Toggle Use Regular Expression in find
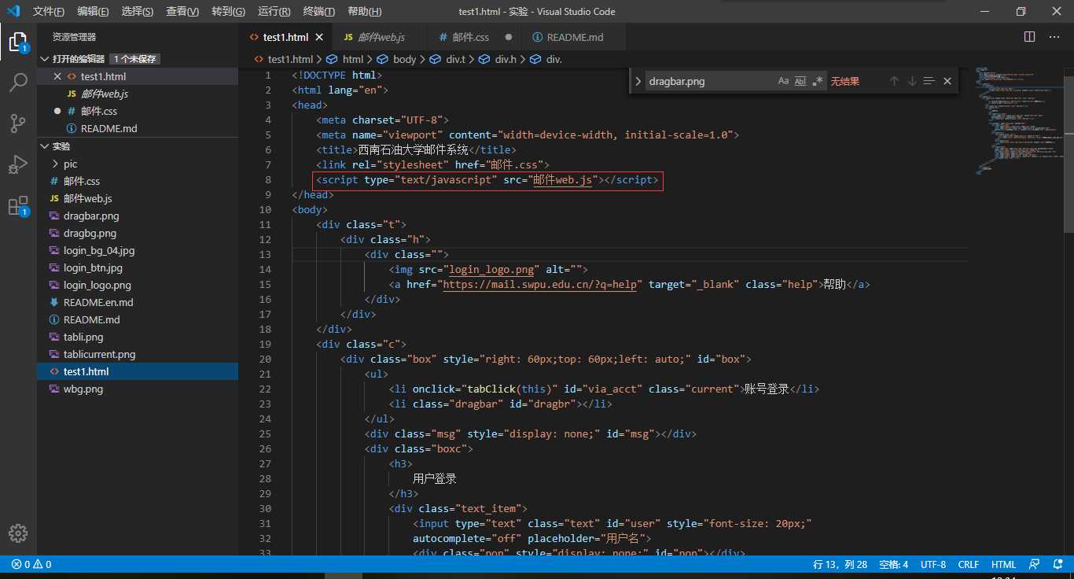1074x579 pixels. point(818,81)
